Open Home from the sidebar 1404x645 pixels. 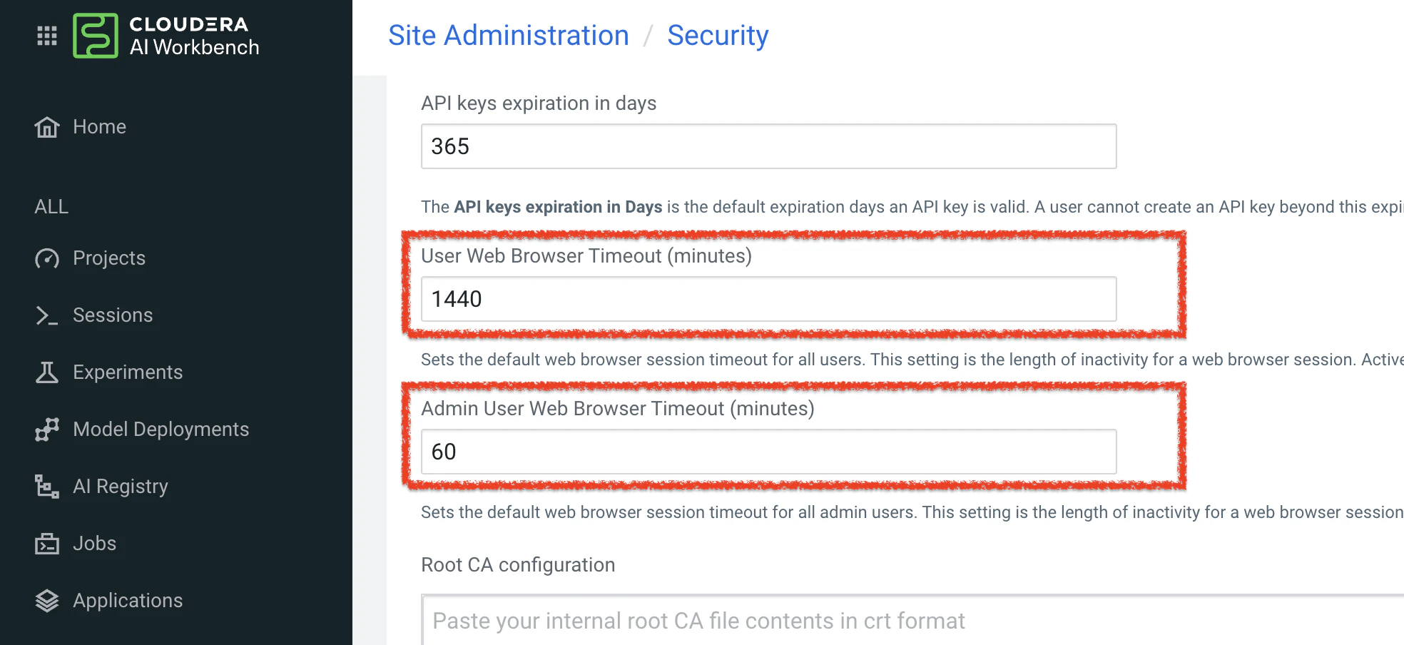99,127
